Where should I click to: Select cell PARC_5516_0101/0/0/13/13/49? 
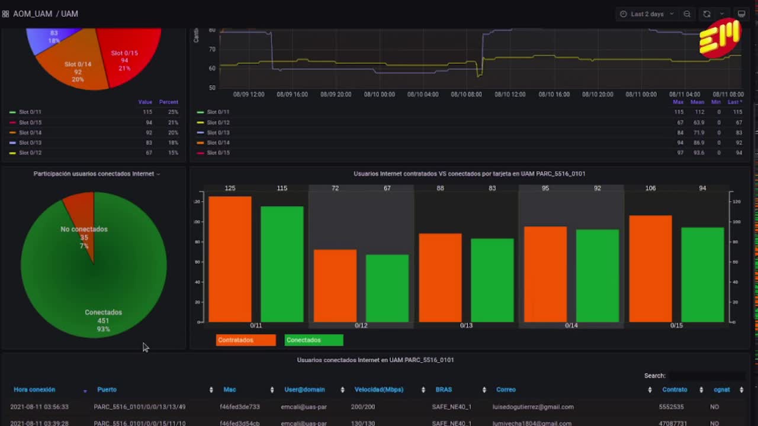tap(139, 407)
